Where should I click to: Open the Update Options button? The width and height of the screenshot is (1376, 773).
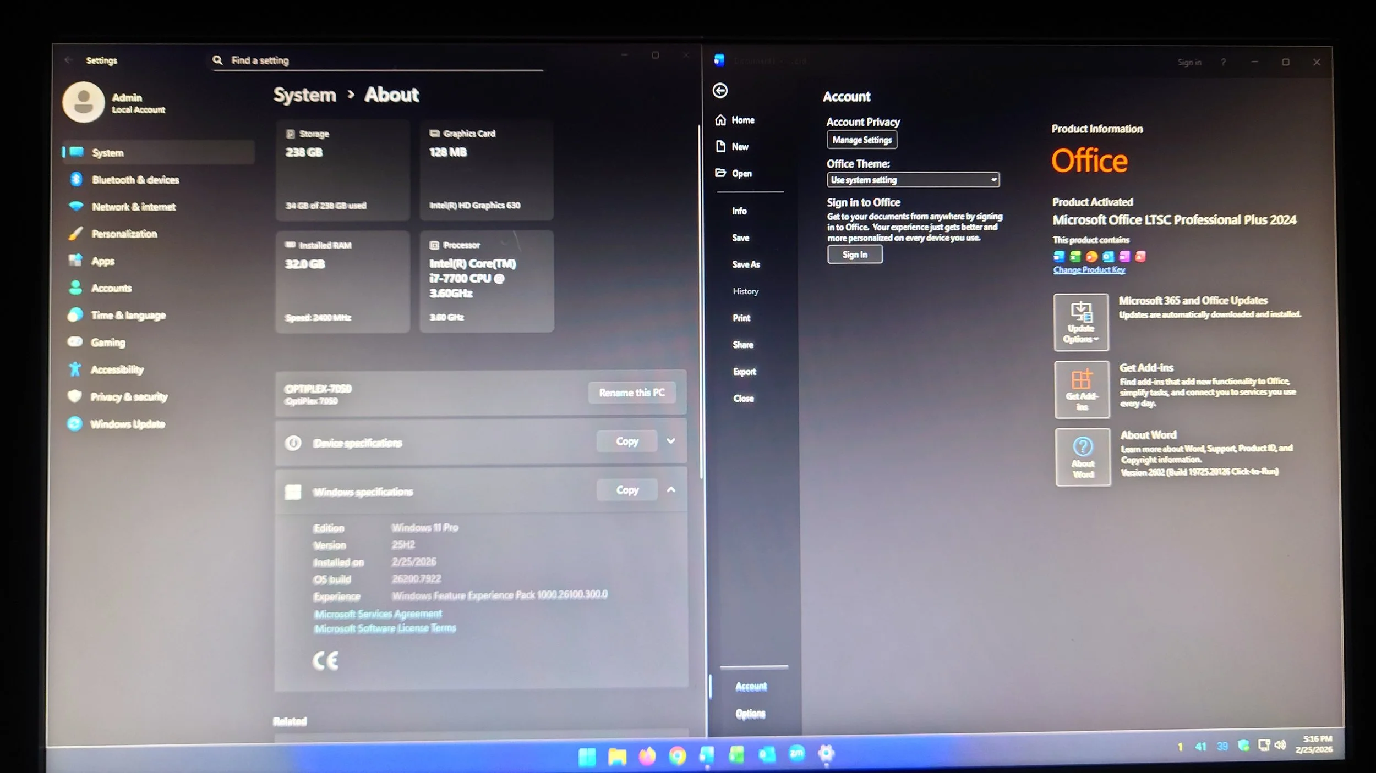click(x=1081, y=323)
